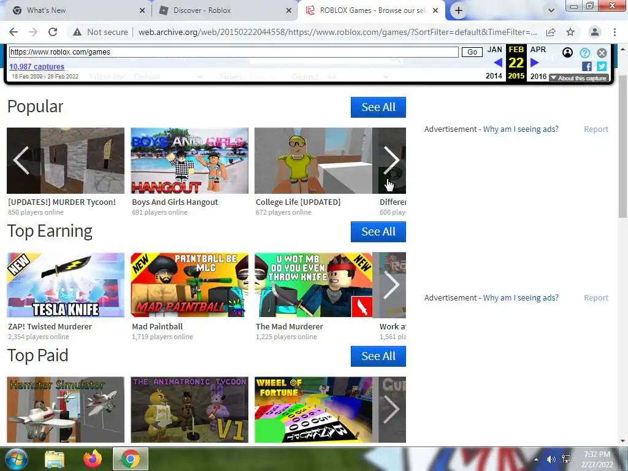Close the What's New tab

(142, 11)
